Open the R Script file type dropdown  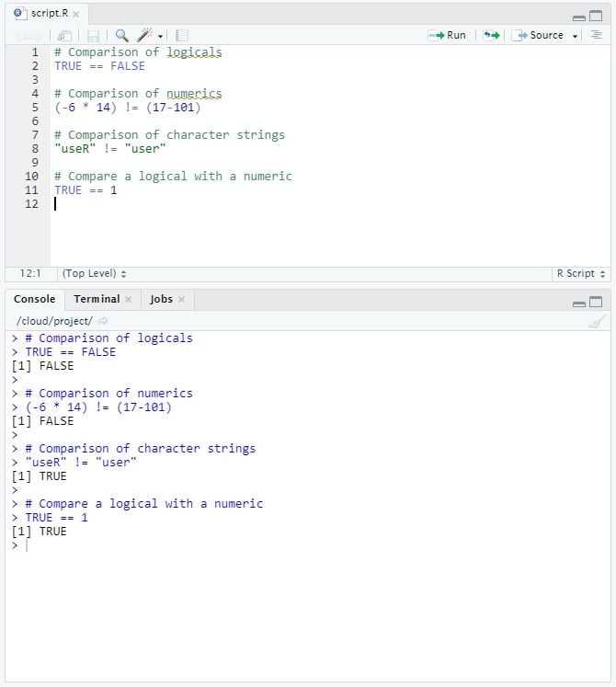click(581, 274)
